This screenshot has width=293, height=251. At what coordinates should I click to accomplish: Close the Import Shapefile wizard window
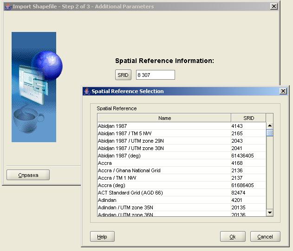(274, 6)
